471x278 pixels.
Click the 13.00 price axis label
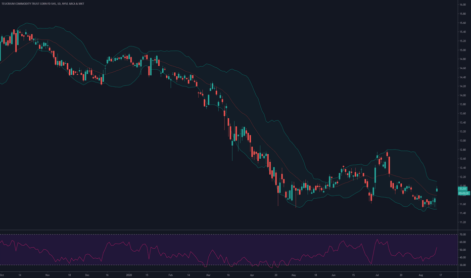point(462,141)
